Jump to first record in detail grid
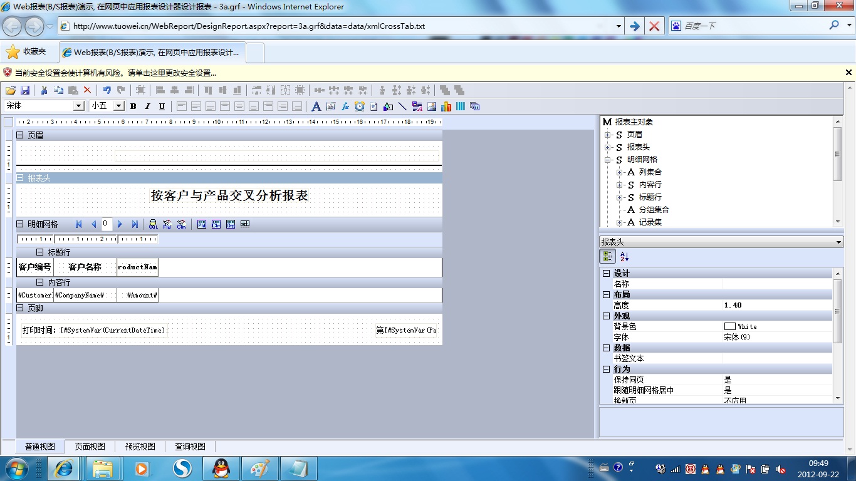The height and width of the screenshot is (481, 856). click(x=79, y=224)
